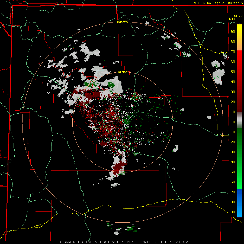Click the -30 value on velocity scale
This screenshot has width=244, height=244.
(x=232, y=152)
